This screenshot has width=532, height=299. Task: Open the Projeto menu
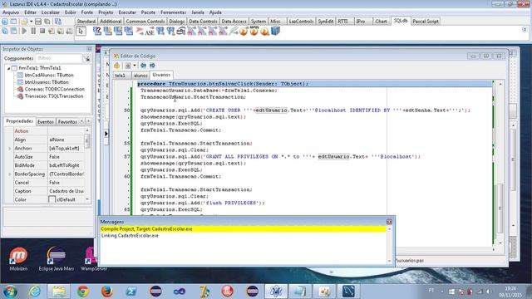[106, 12]
